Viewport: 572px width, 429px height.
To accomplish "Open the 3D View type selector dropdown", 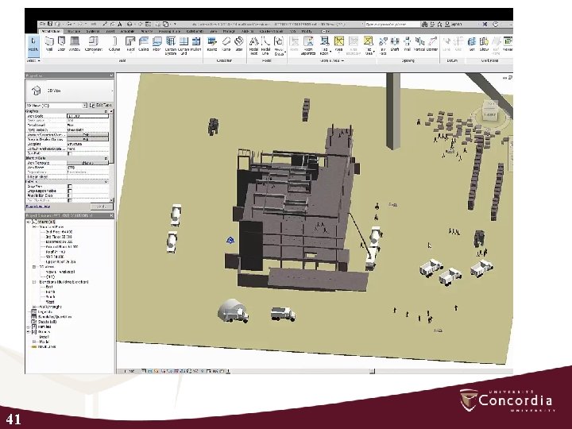I will pyautogui.click(x=69, y=91).
